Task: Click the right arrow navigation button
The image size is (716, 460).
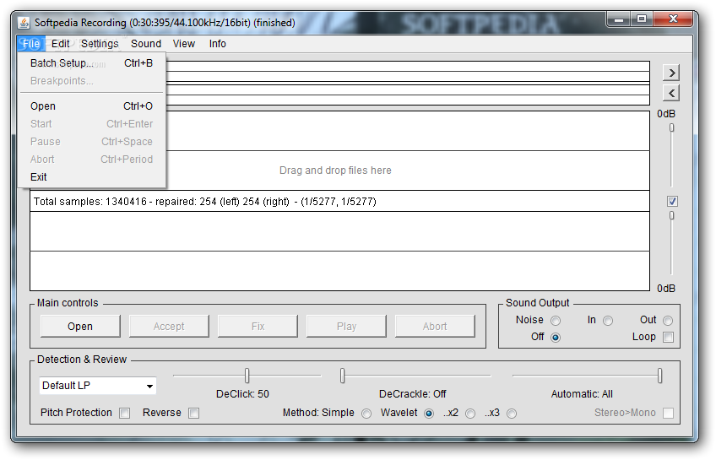Action: click(x=670, y=73)
